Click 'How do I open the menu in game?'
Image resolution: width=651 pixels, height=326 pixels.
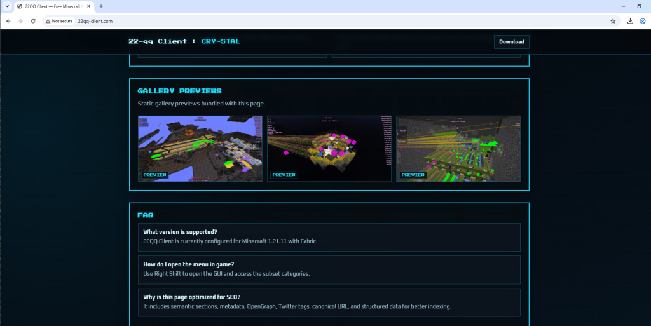(189, 264)
